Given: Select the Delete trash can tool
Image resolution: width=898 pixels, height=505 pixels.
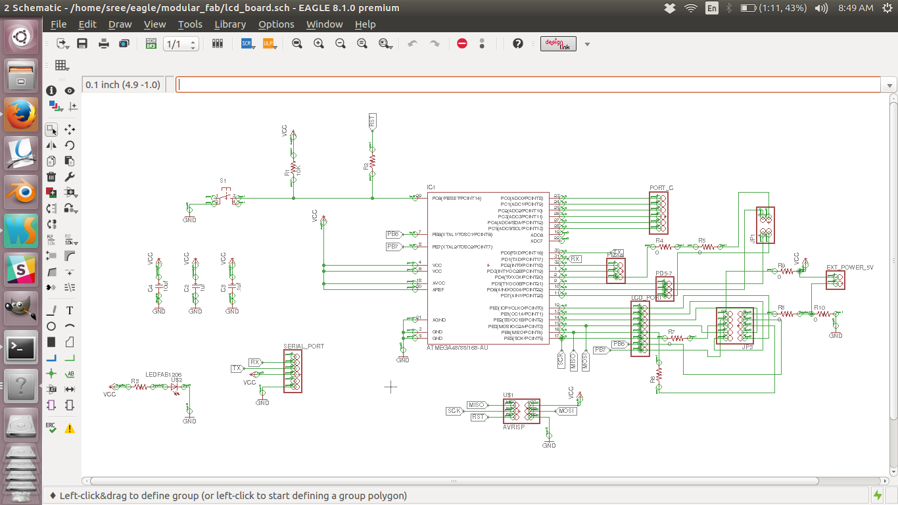Looking at the screenshot, I should 51,177.
